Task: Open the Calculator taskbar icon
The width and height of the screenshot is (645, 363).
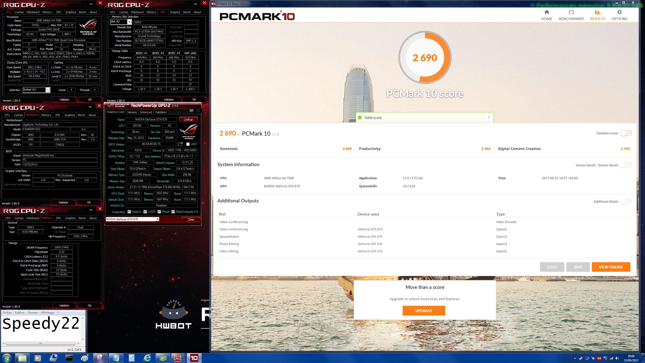Action: point(132,358)
